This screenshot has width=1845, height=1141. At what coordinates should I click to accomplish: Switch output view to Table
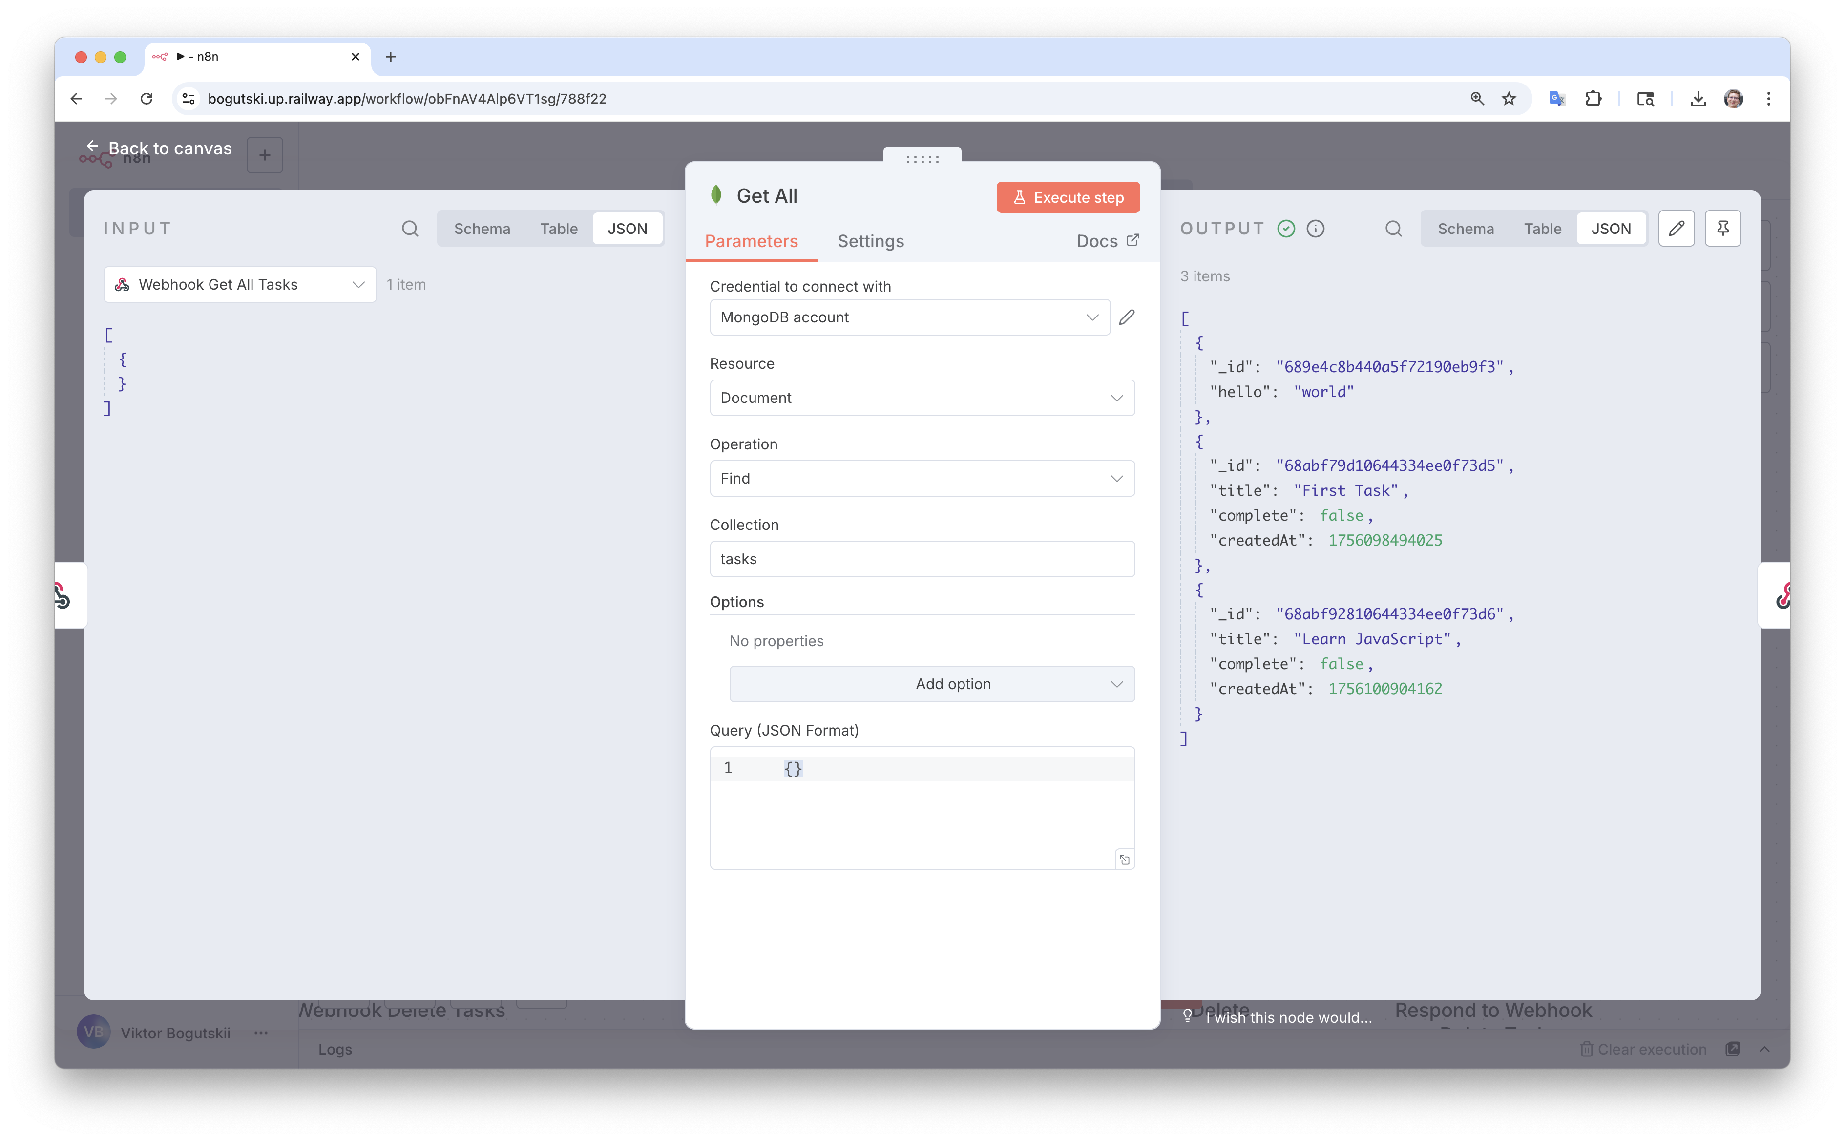[1542, 229]
